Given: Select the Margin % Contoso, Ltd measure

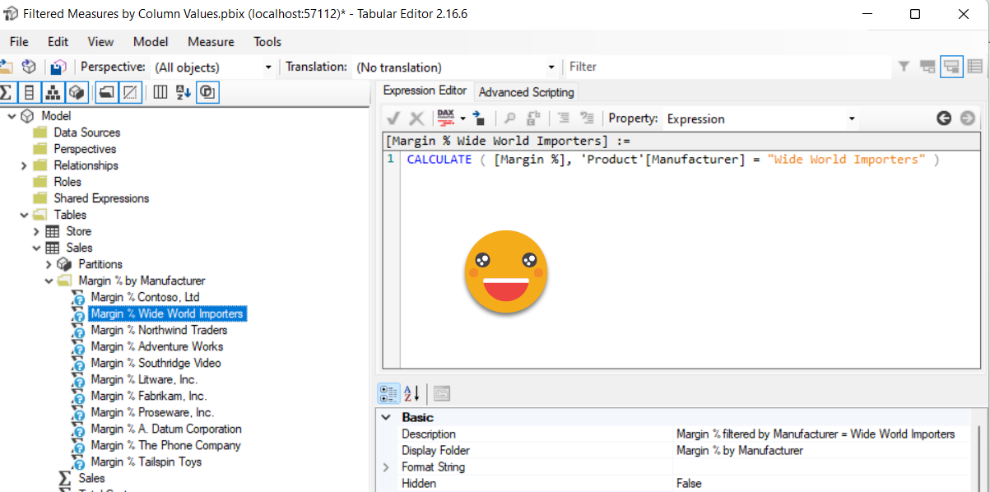Looking at the screenshot, I should click(x=145, y=297).
